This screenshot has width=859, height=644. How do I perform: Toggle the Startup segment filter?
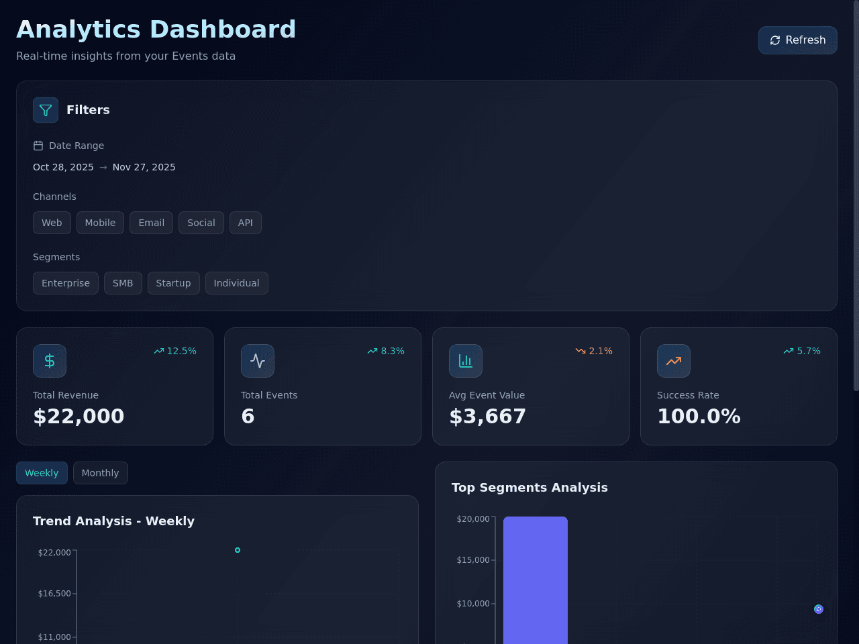click(x=173, y=283)
